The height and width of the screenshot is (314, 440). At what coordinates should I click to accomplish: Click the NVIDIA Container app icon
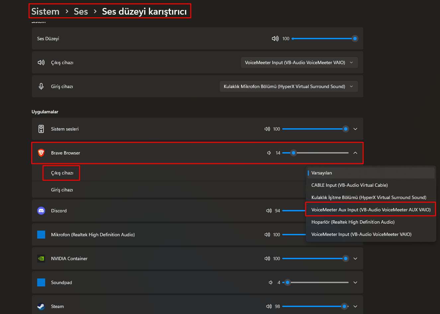41,259
